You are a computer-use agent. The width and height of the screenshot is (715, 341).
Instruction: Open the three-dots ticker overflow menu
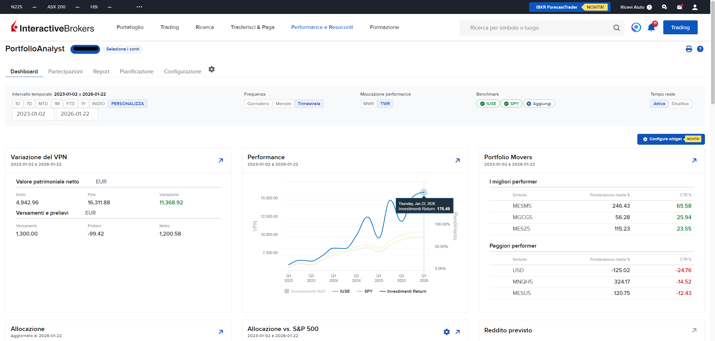pyautogui.click(x=139, y=7)
